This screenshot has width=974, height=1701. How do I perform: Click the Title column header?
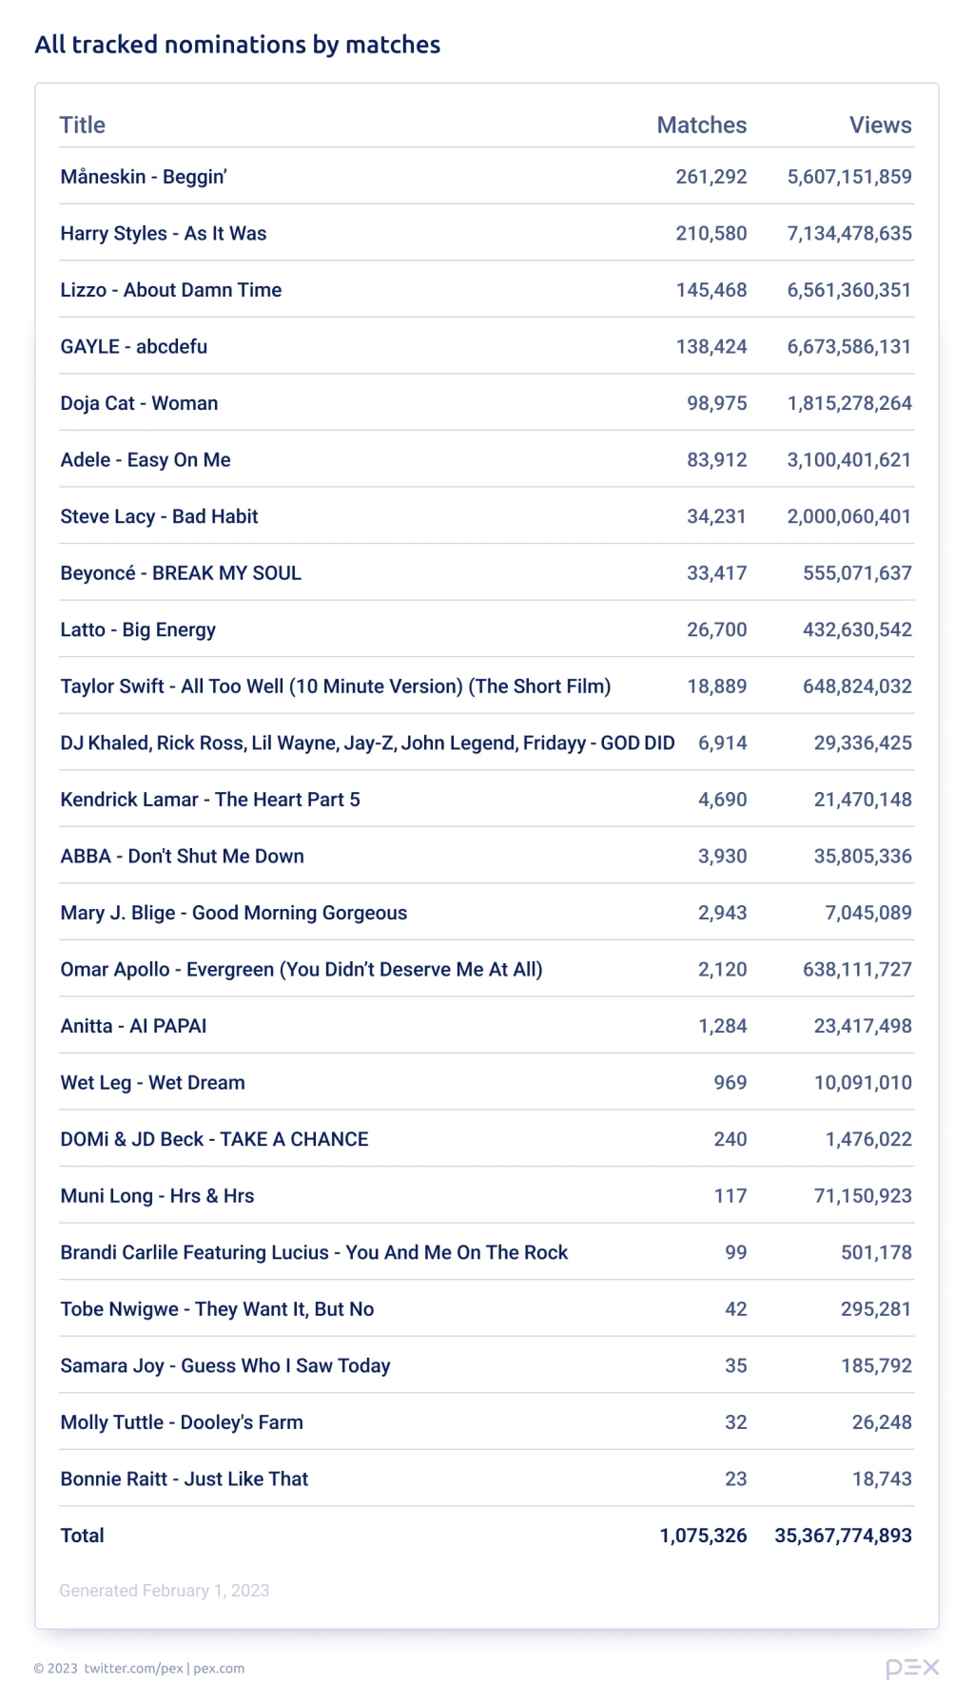click(83, 125)
